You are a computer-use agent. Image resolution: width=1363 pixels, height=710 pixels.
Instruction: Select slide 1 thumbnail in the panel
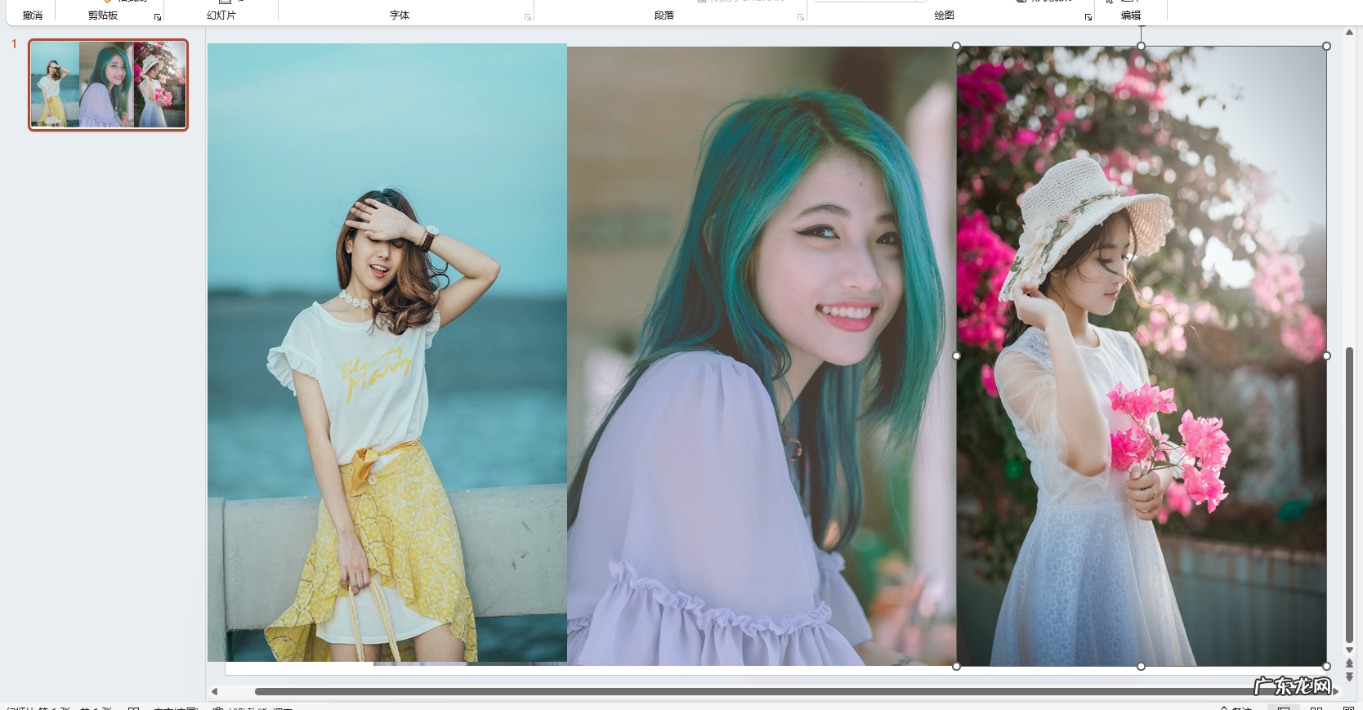point(108,85)
